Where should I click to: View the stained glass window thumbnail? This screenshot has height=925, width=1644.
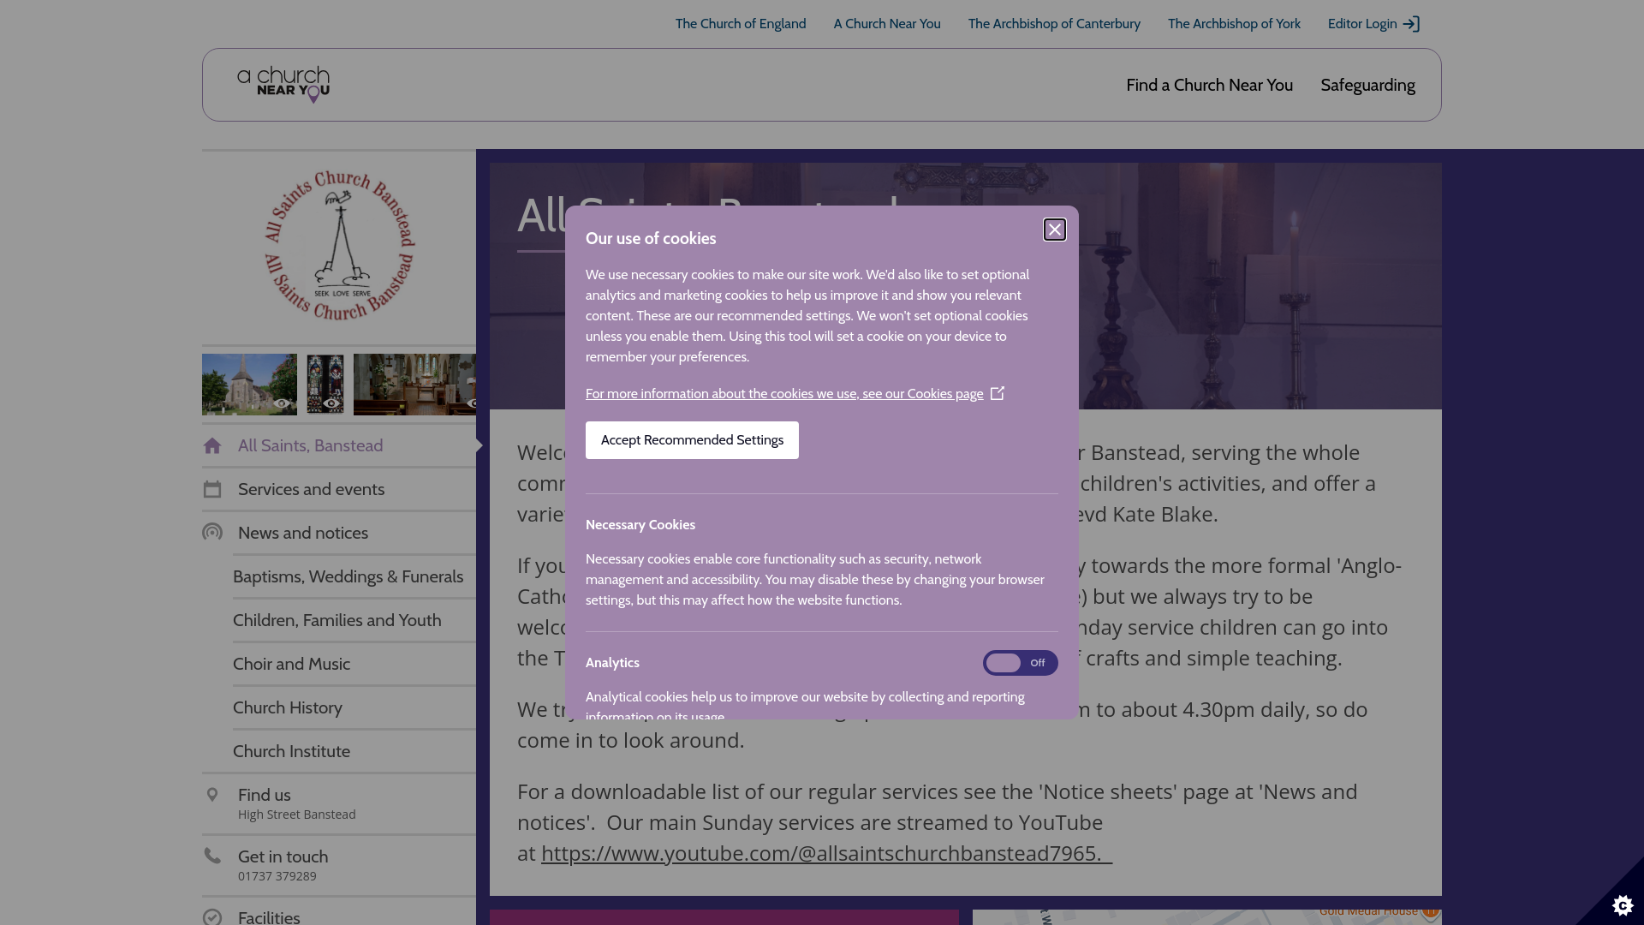pos(325,385)
